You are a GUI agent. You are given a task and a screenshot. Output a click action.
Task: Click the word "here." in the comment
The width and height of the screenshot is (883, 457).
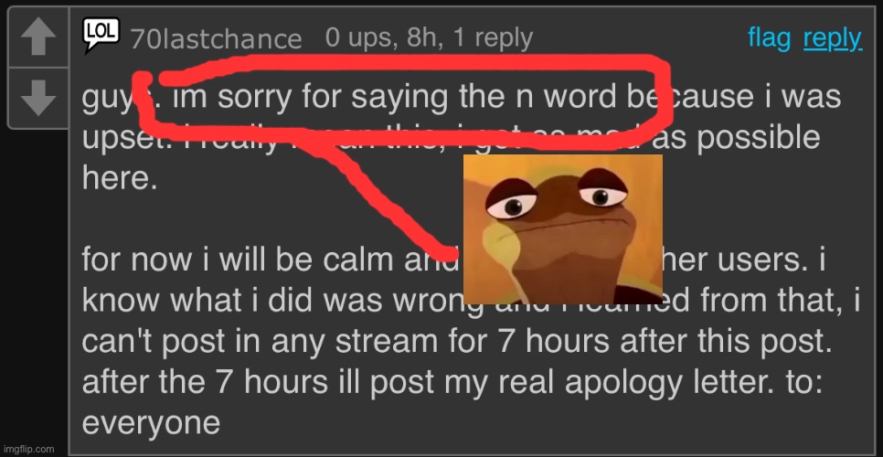[119, 178]
